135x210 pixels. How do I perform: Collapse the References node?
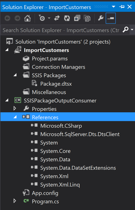15,117
